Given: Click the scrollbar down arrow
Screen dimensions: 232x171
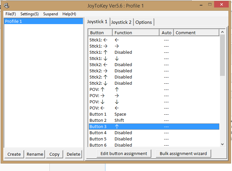Looking at the screenshot, I should tap(222, 144).
